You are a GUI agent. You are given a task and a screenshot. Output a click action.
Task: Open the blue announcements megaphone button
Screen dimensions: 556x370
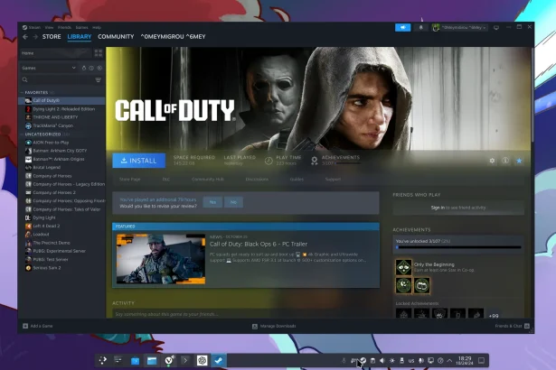click(x=403, y=27)
